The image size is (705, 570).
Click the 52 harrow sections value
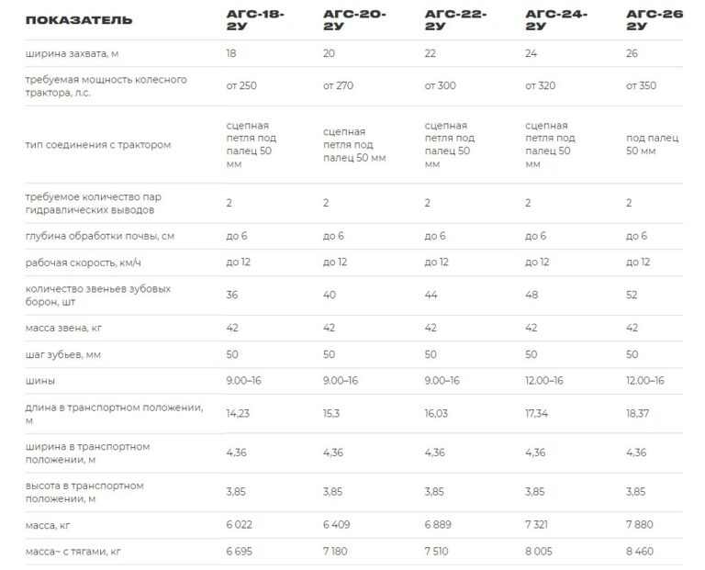click(x=632, y=296)
